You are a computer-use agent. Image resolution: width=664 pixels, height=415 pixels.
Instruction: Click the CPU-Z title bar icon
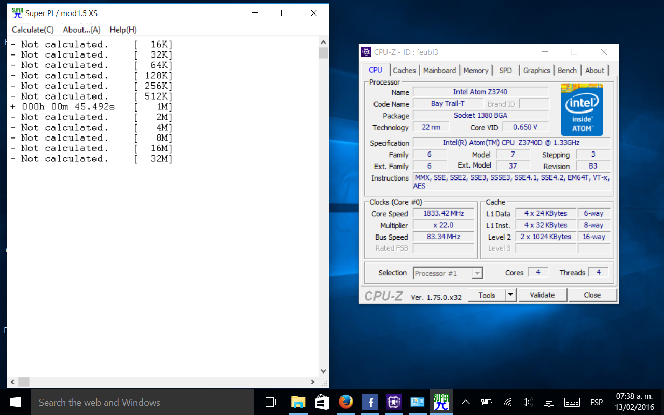point(367,52)
